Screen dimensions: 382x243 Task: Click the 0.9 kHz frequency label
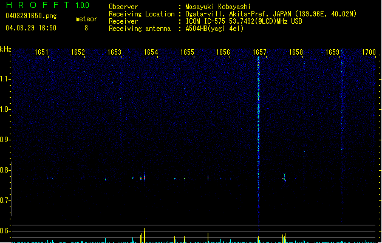point(5,140)
